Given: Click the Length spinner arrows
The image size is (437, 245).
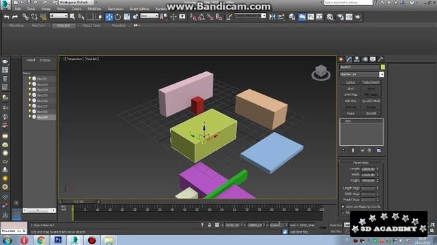Looking at the screenshot, I should [x=378, y=169].
